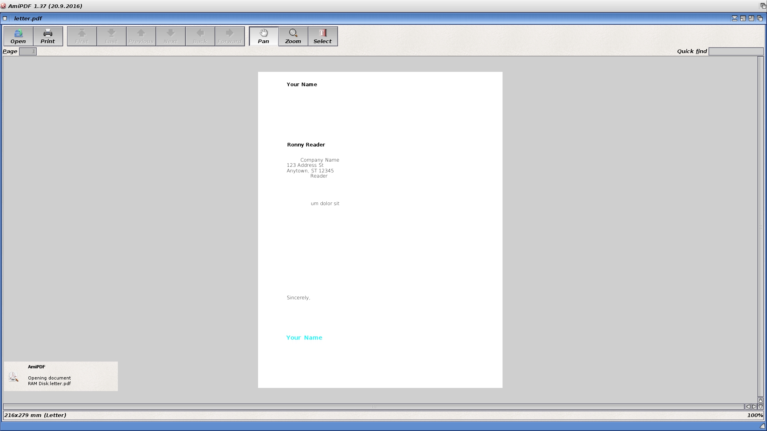
Task: Click 'um dolor sit' text fragment
Action: [x=325, y=204]
